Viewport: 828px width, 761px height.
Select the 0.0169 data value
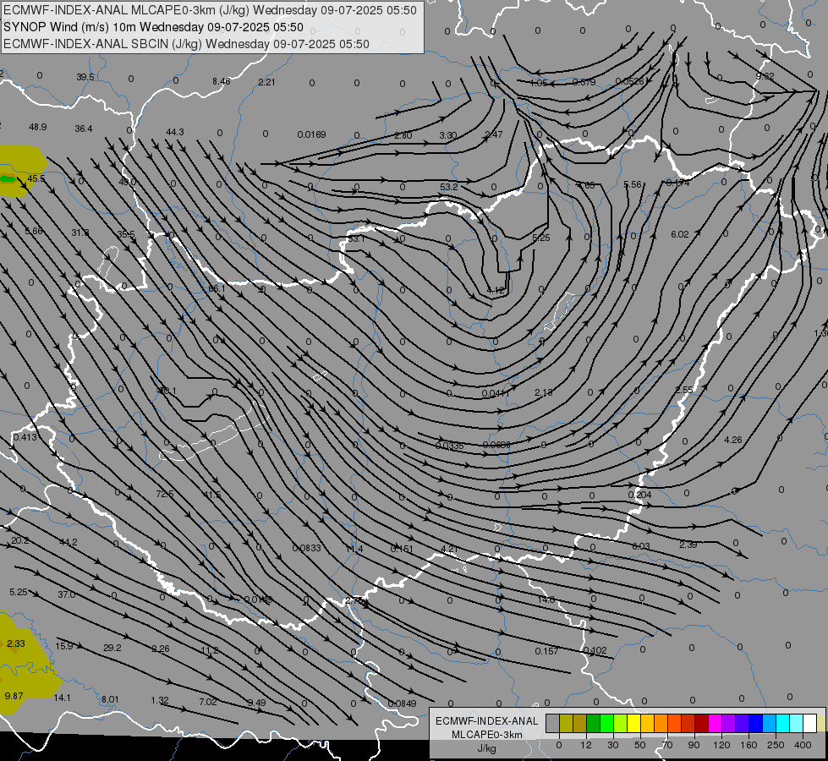311,134
